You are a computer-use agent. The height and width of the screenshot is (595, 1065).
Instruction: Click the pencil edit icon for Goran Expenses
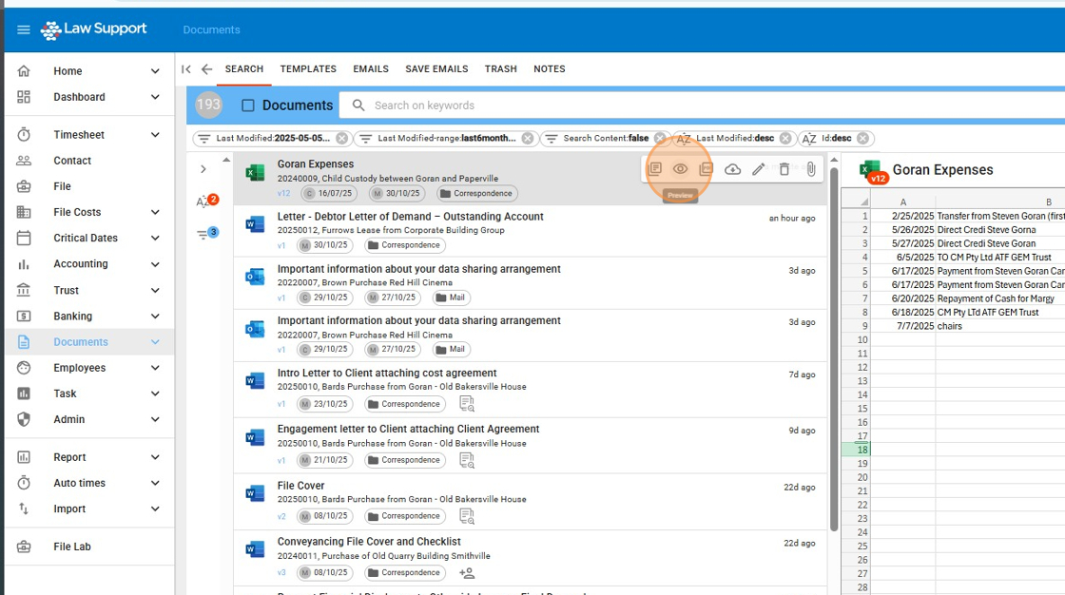tap(758, 169)
